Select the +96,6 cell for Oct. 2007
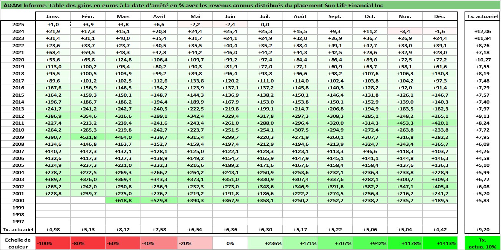Viewport: 501px width, 250px height. (370, 151)
